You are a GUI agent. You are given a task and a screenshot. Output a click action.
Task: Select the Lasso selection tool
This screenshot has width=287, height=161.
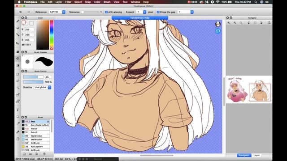pyautogui.click(x=18, y=81)
